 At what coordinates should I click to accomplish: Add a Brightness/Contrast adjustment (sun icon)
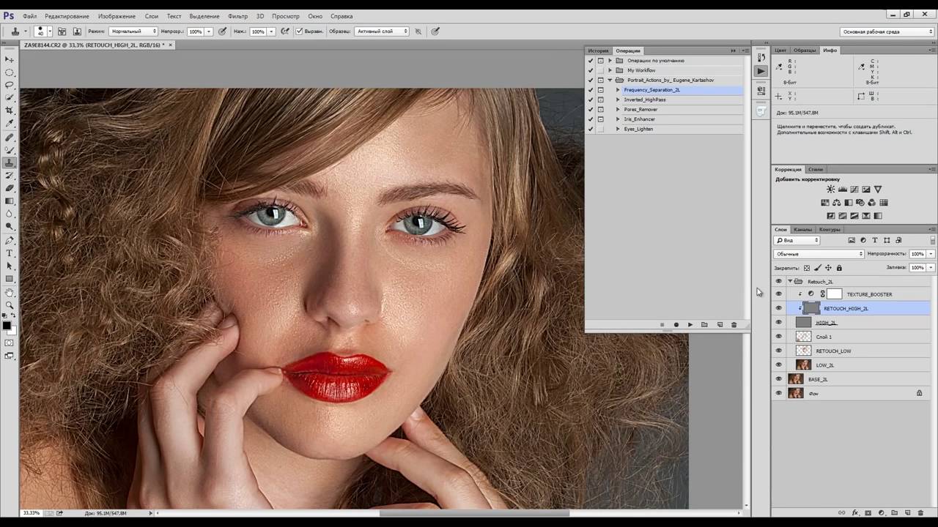[830, 190]
